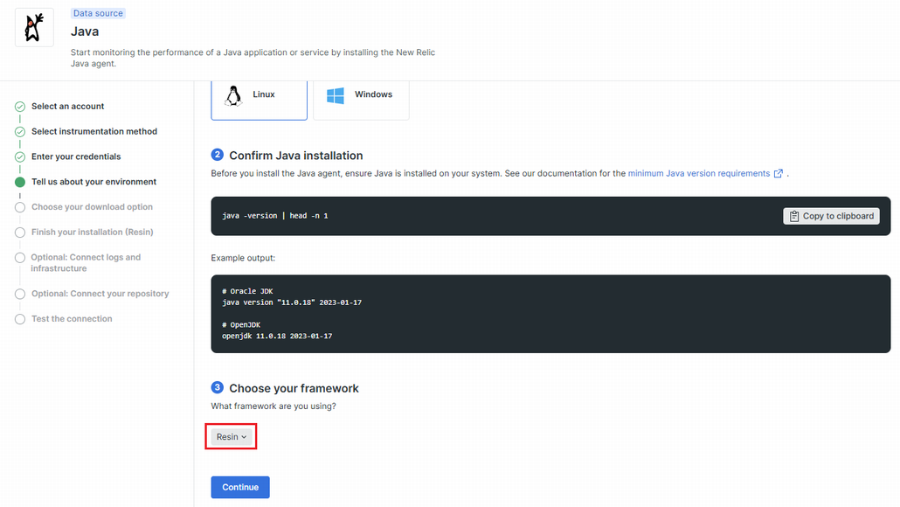Open the Resin framework dropdown

click(232, 437)
